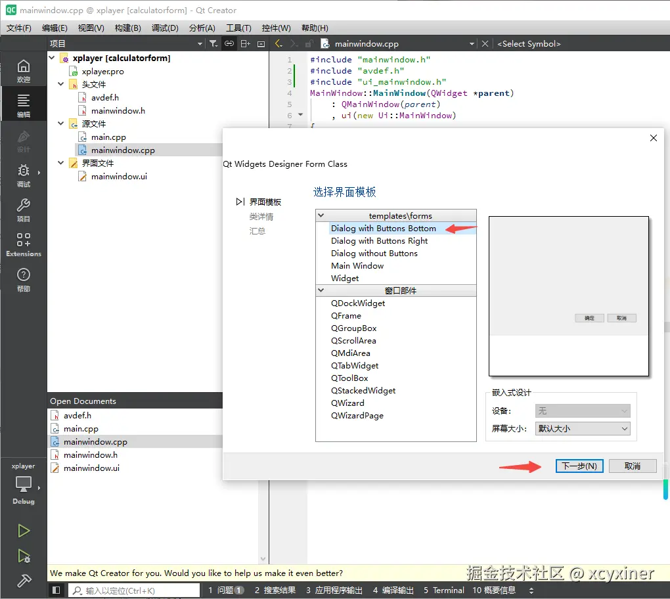Image resolution: width=670 pixels, height=599 pixels.
Task: Click the go back arrow in editor toolbar
Action: pos(279,43)
